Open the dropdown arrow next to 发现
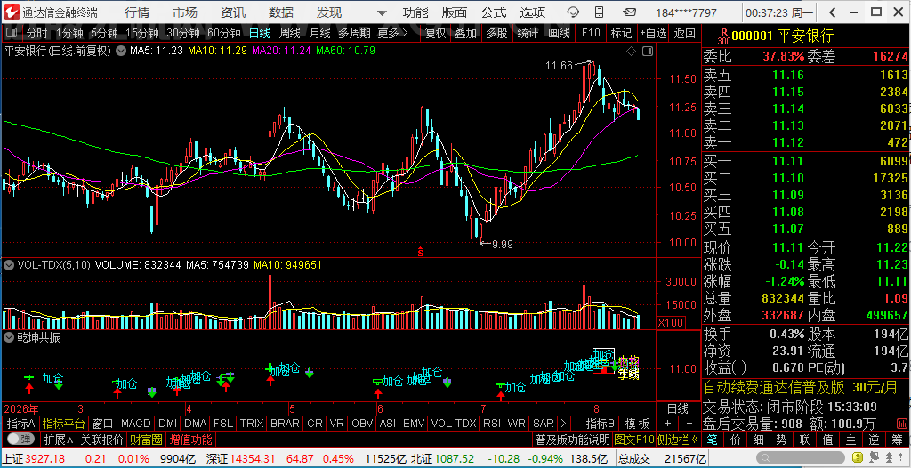Screen dimensions: 911x468 coord(381,12)
